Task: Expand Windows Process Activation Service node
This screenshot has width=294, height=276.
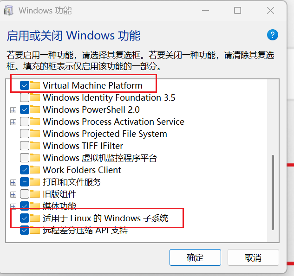Action: click(13, 122)
